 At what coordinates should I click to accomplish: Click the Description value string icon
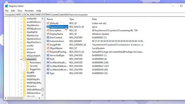pos(48,30)
